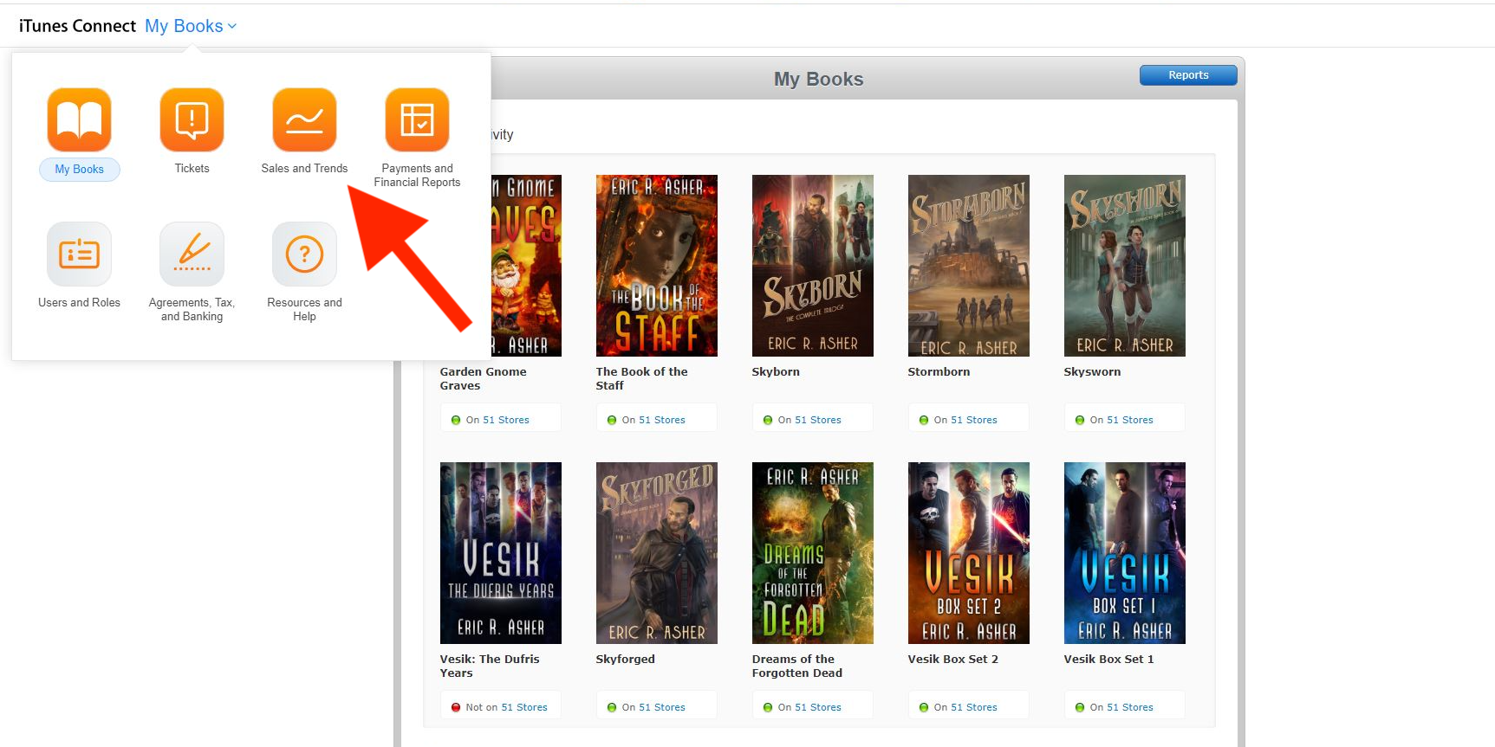1495x747 pixels.
Task: Click the Vesik Box Set 1 title
Action: [x=1108, y=659]
